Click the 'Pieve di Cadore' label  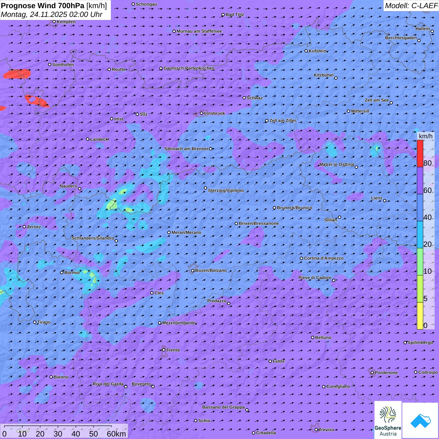(x=315, y=278)
